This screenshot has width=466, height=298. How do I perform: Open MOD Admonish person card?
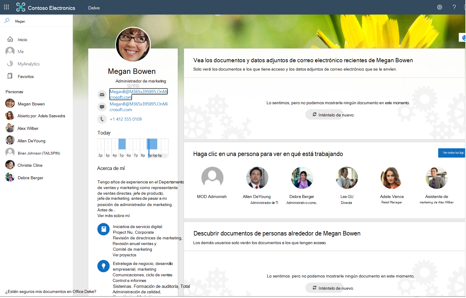212,183
